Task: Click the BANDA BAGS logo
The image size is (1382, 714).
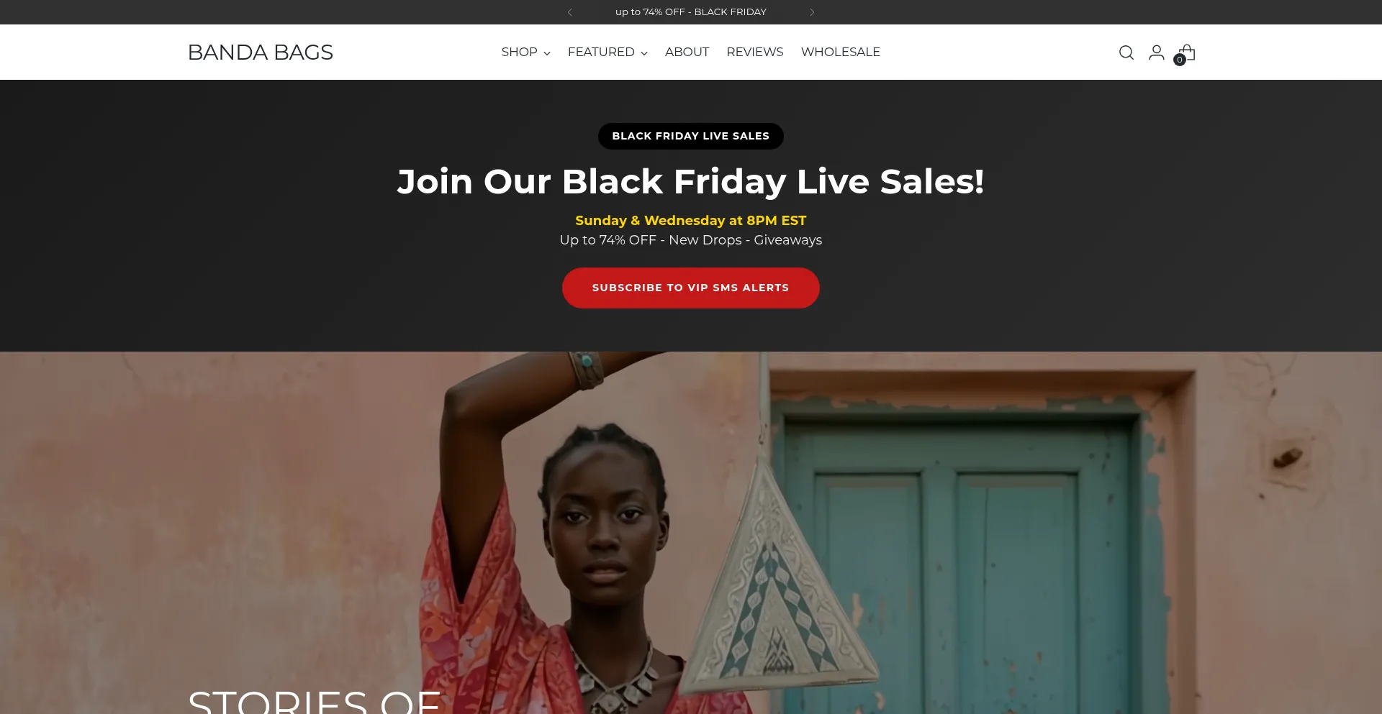Action: click(x=260, y=52)
